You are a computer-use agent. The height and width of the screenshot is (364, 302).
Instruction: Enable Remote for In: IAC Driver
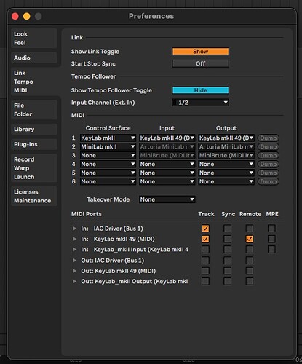pos(250,229)
